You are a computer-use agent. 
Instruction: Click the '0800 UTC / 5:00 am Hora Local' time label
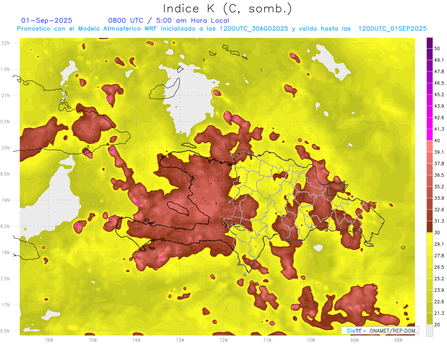click(169, 20)
